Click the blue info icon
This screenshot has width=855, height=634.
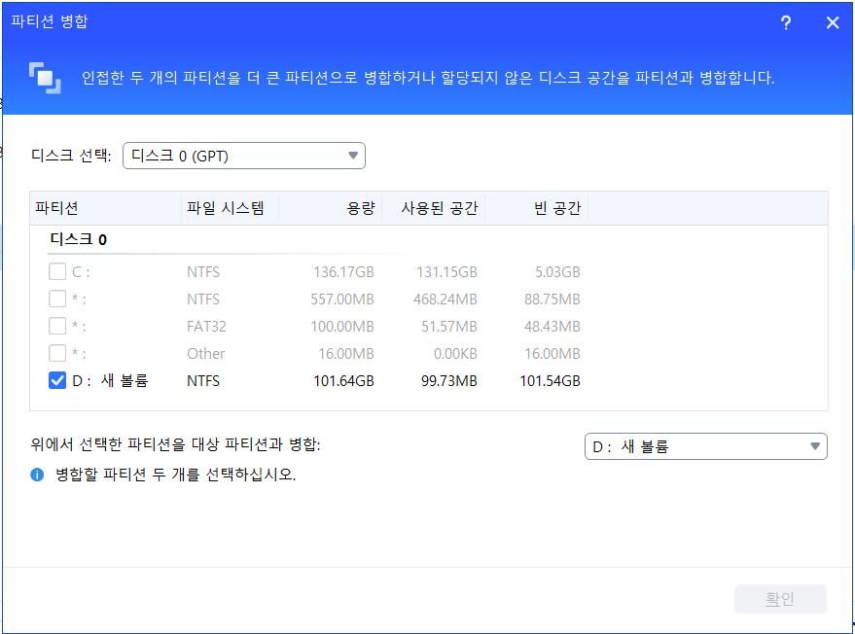coord(37,475)
